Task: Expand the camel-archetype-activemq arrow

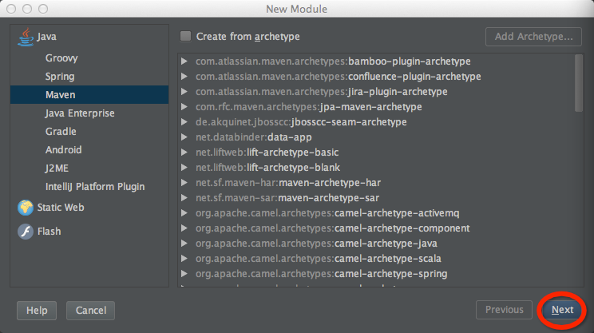Action: click(x=184, y=213)
